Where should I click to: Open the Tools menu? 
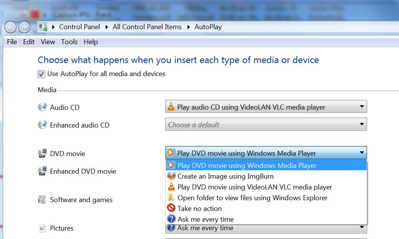[x=69, y=42]
